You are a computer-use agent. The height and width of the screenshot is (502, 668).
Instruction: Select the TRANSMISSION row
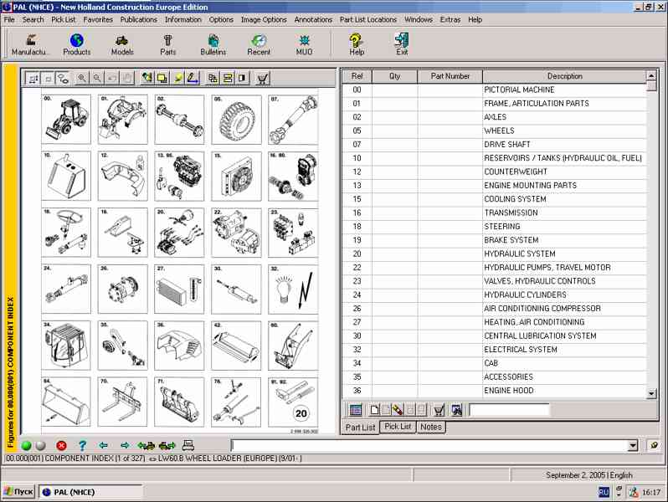click(494, 213)
